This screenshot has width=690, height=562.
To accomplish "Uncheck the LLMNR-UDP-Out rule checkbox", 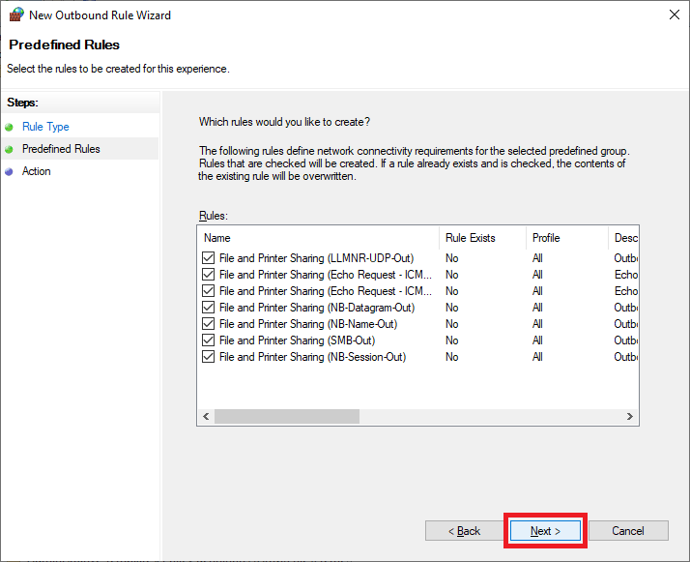I will [209, 258].
